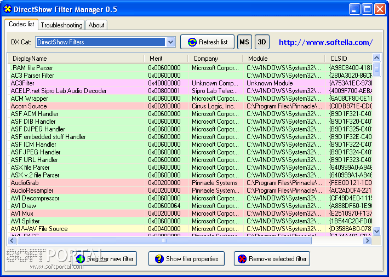389x277 pixels.
Task: Select the ASF JPEG Handler row
Action: pyautogui.click(x=190, y=152)
